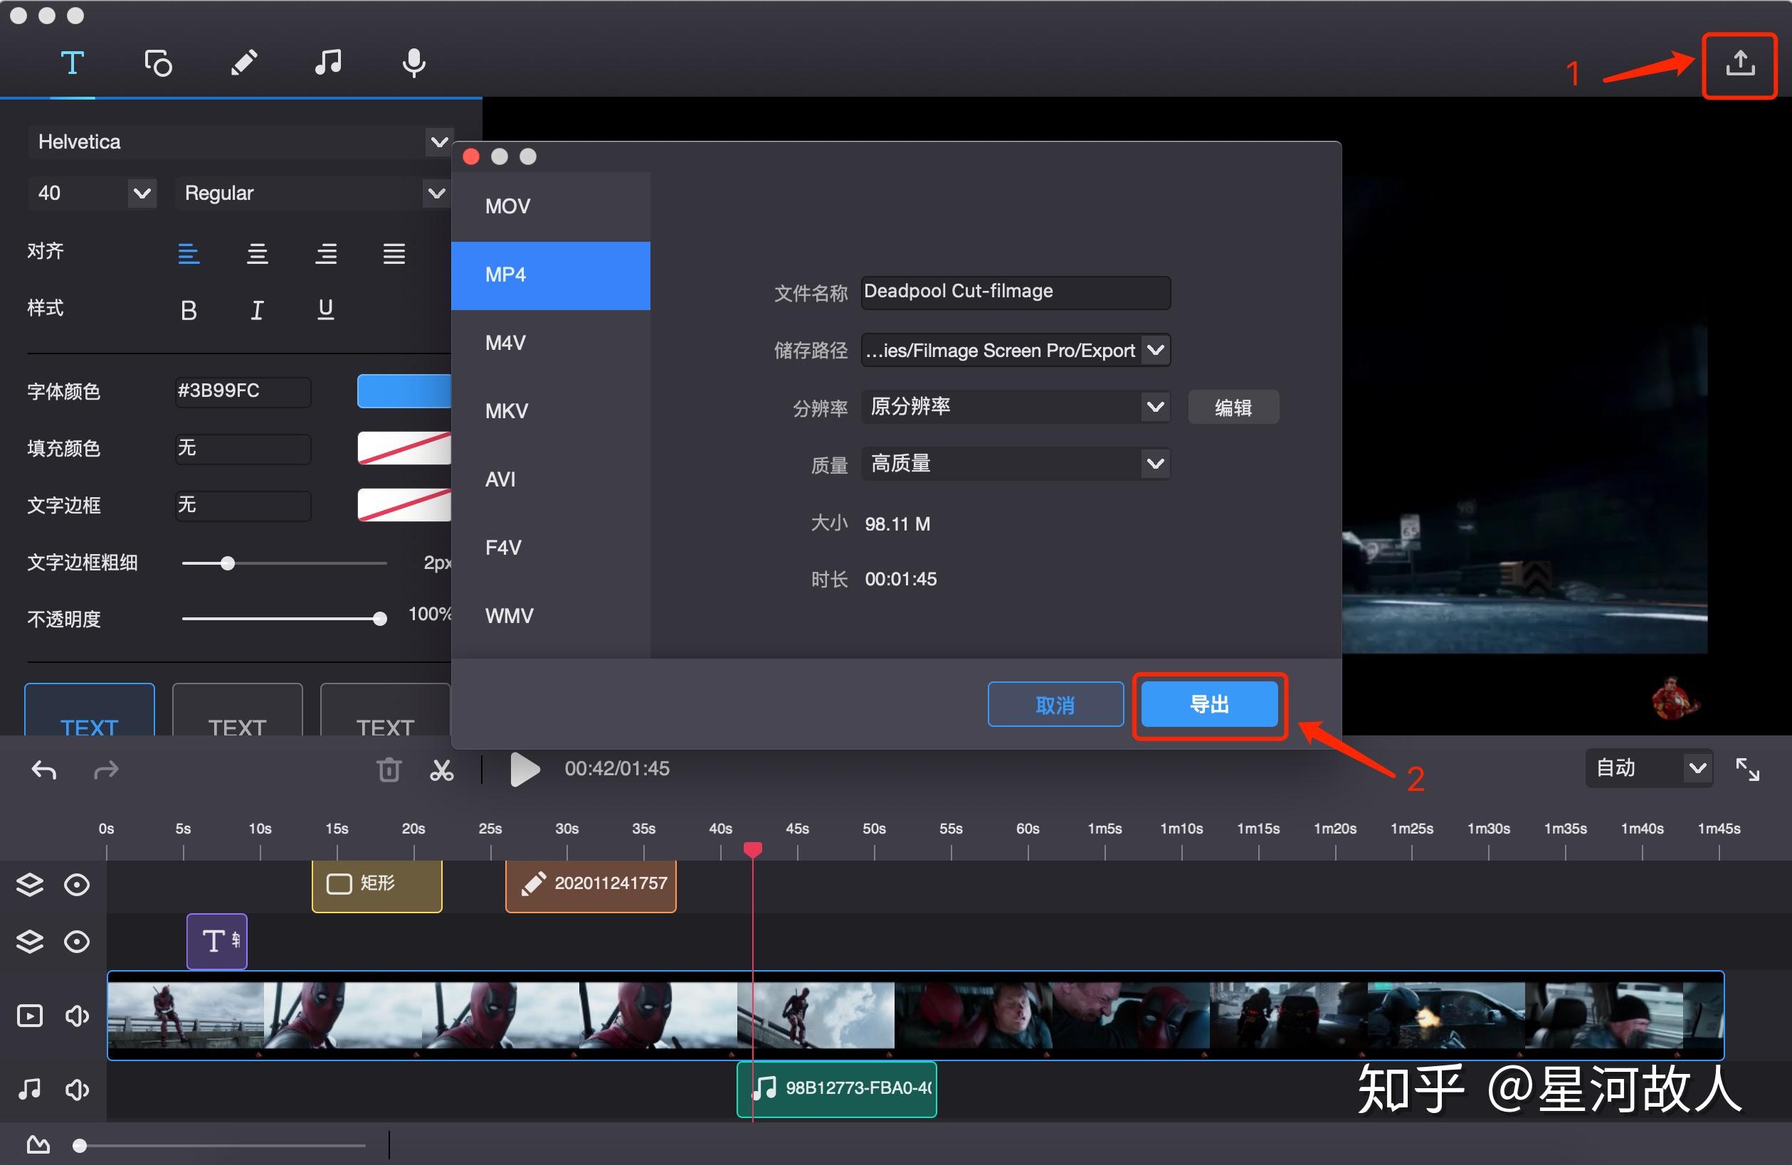Open the Shapes tool tab
The height and width of the screenshot is (1165, 1792).
pyautogui.click(x=158, y=63)
